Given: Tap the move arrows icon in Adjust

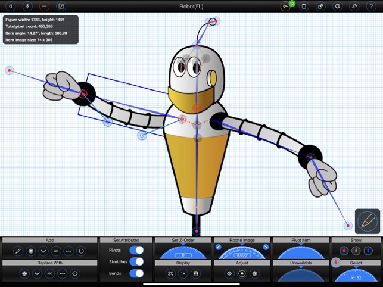Looking at the screenshot, I should pos(229,273).
